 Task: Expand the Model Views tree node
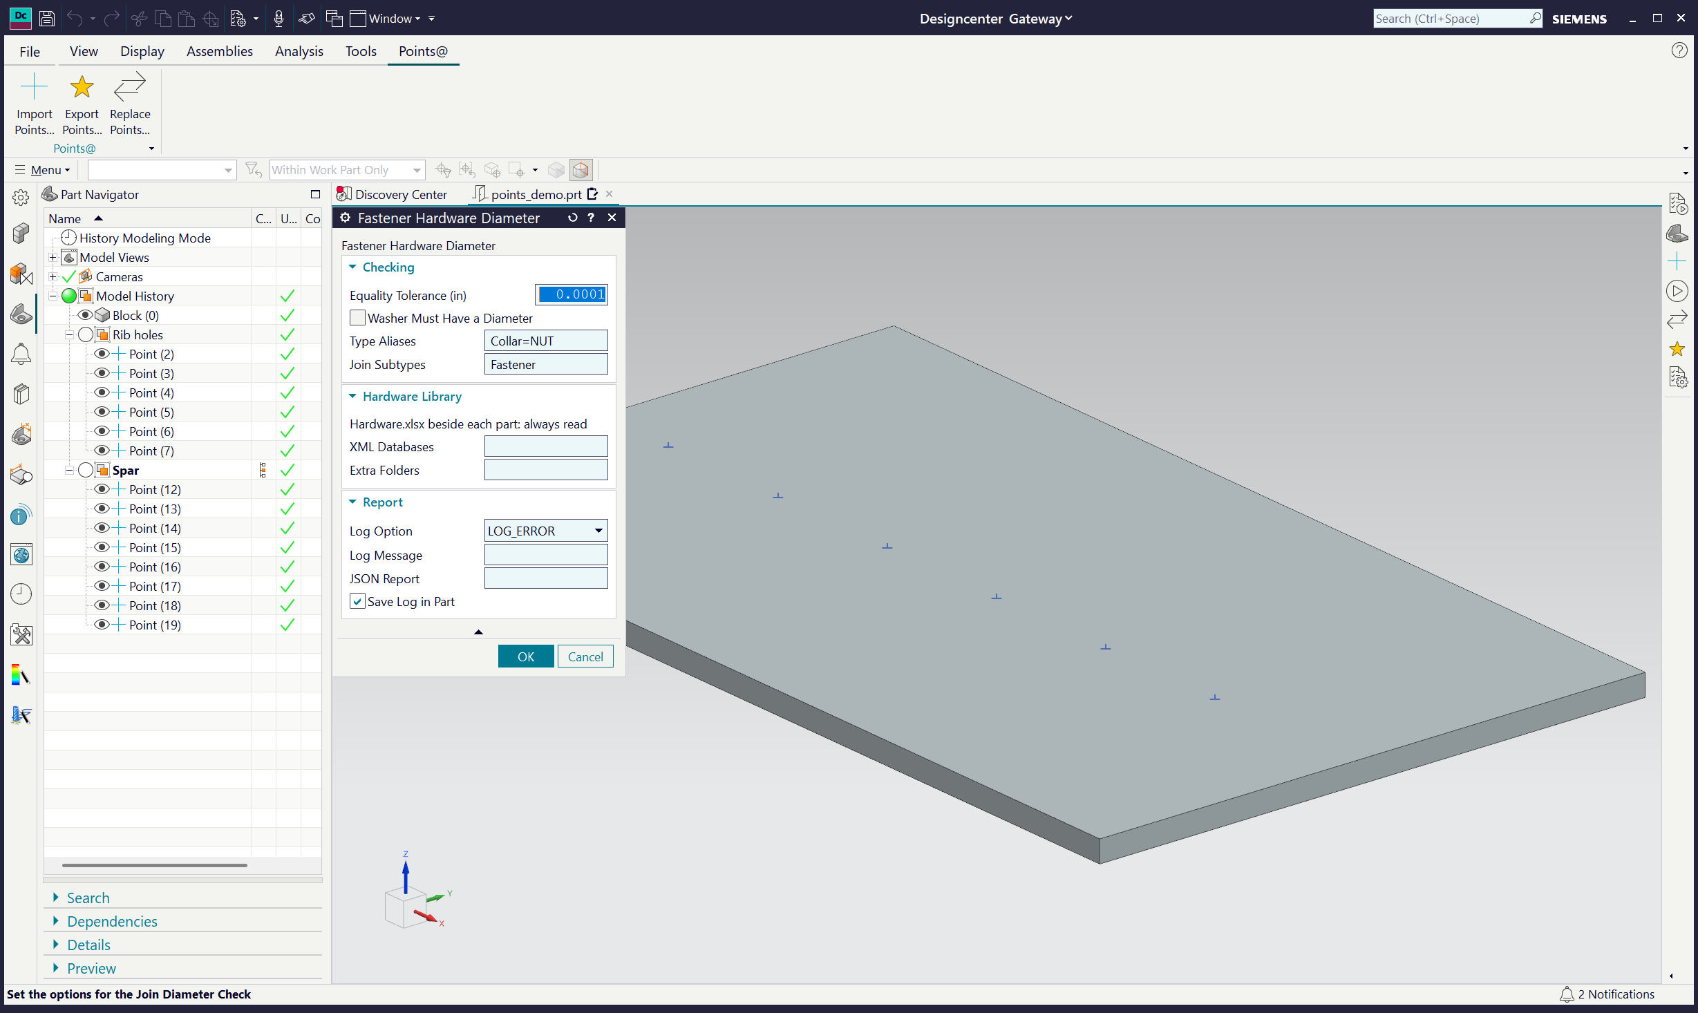coord(53,258)
